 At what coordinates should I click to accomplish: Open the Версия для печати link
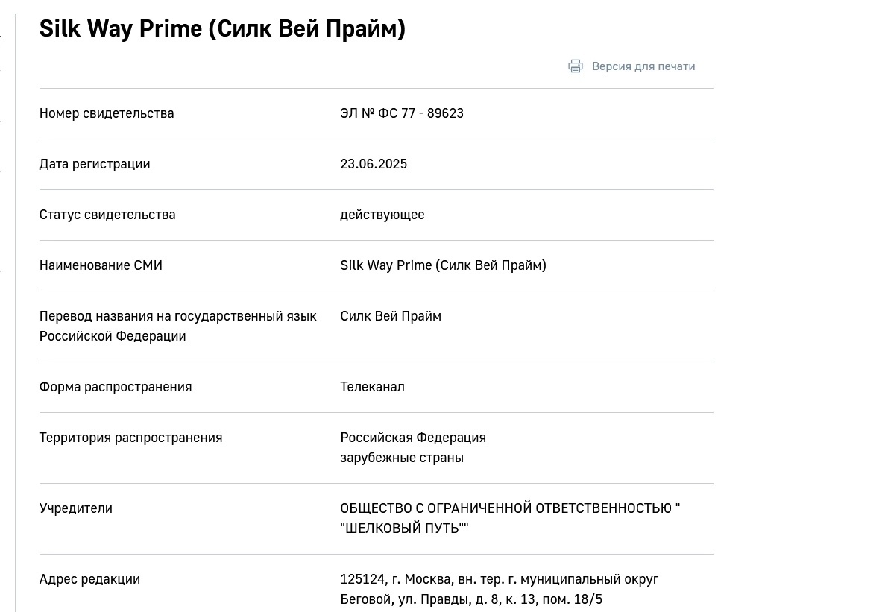(x=643, y=66)
